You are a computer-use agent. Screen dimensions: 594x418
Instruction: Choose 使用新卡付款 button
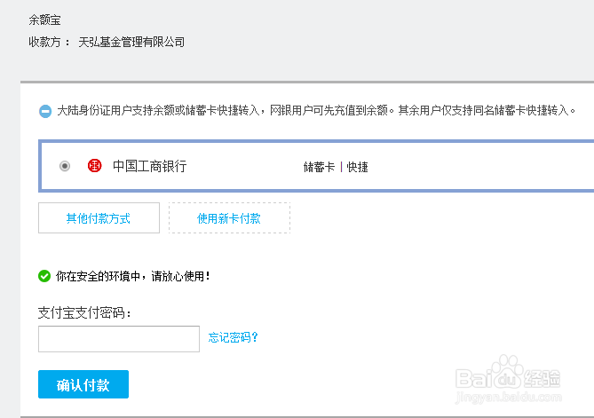[x=229, y=218]
